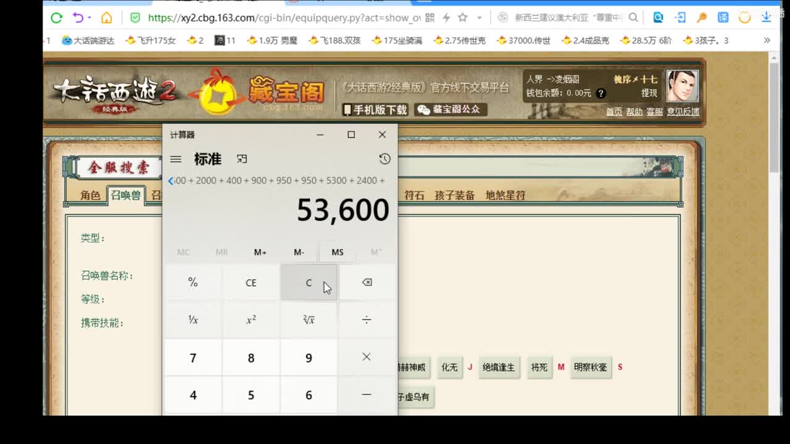Go to 首页 home link

tap(614, 112)
